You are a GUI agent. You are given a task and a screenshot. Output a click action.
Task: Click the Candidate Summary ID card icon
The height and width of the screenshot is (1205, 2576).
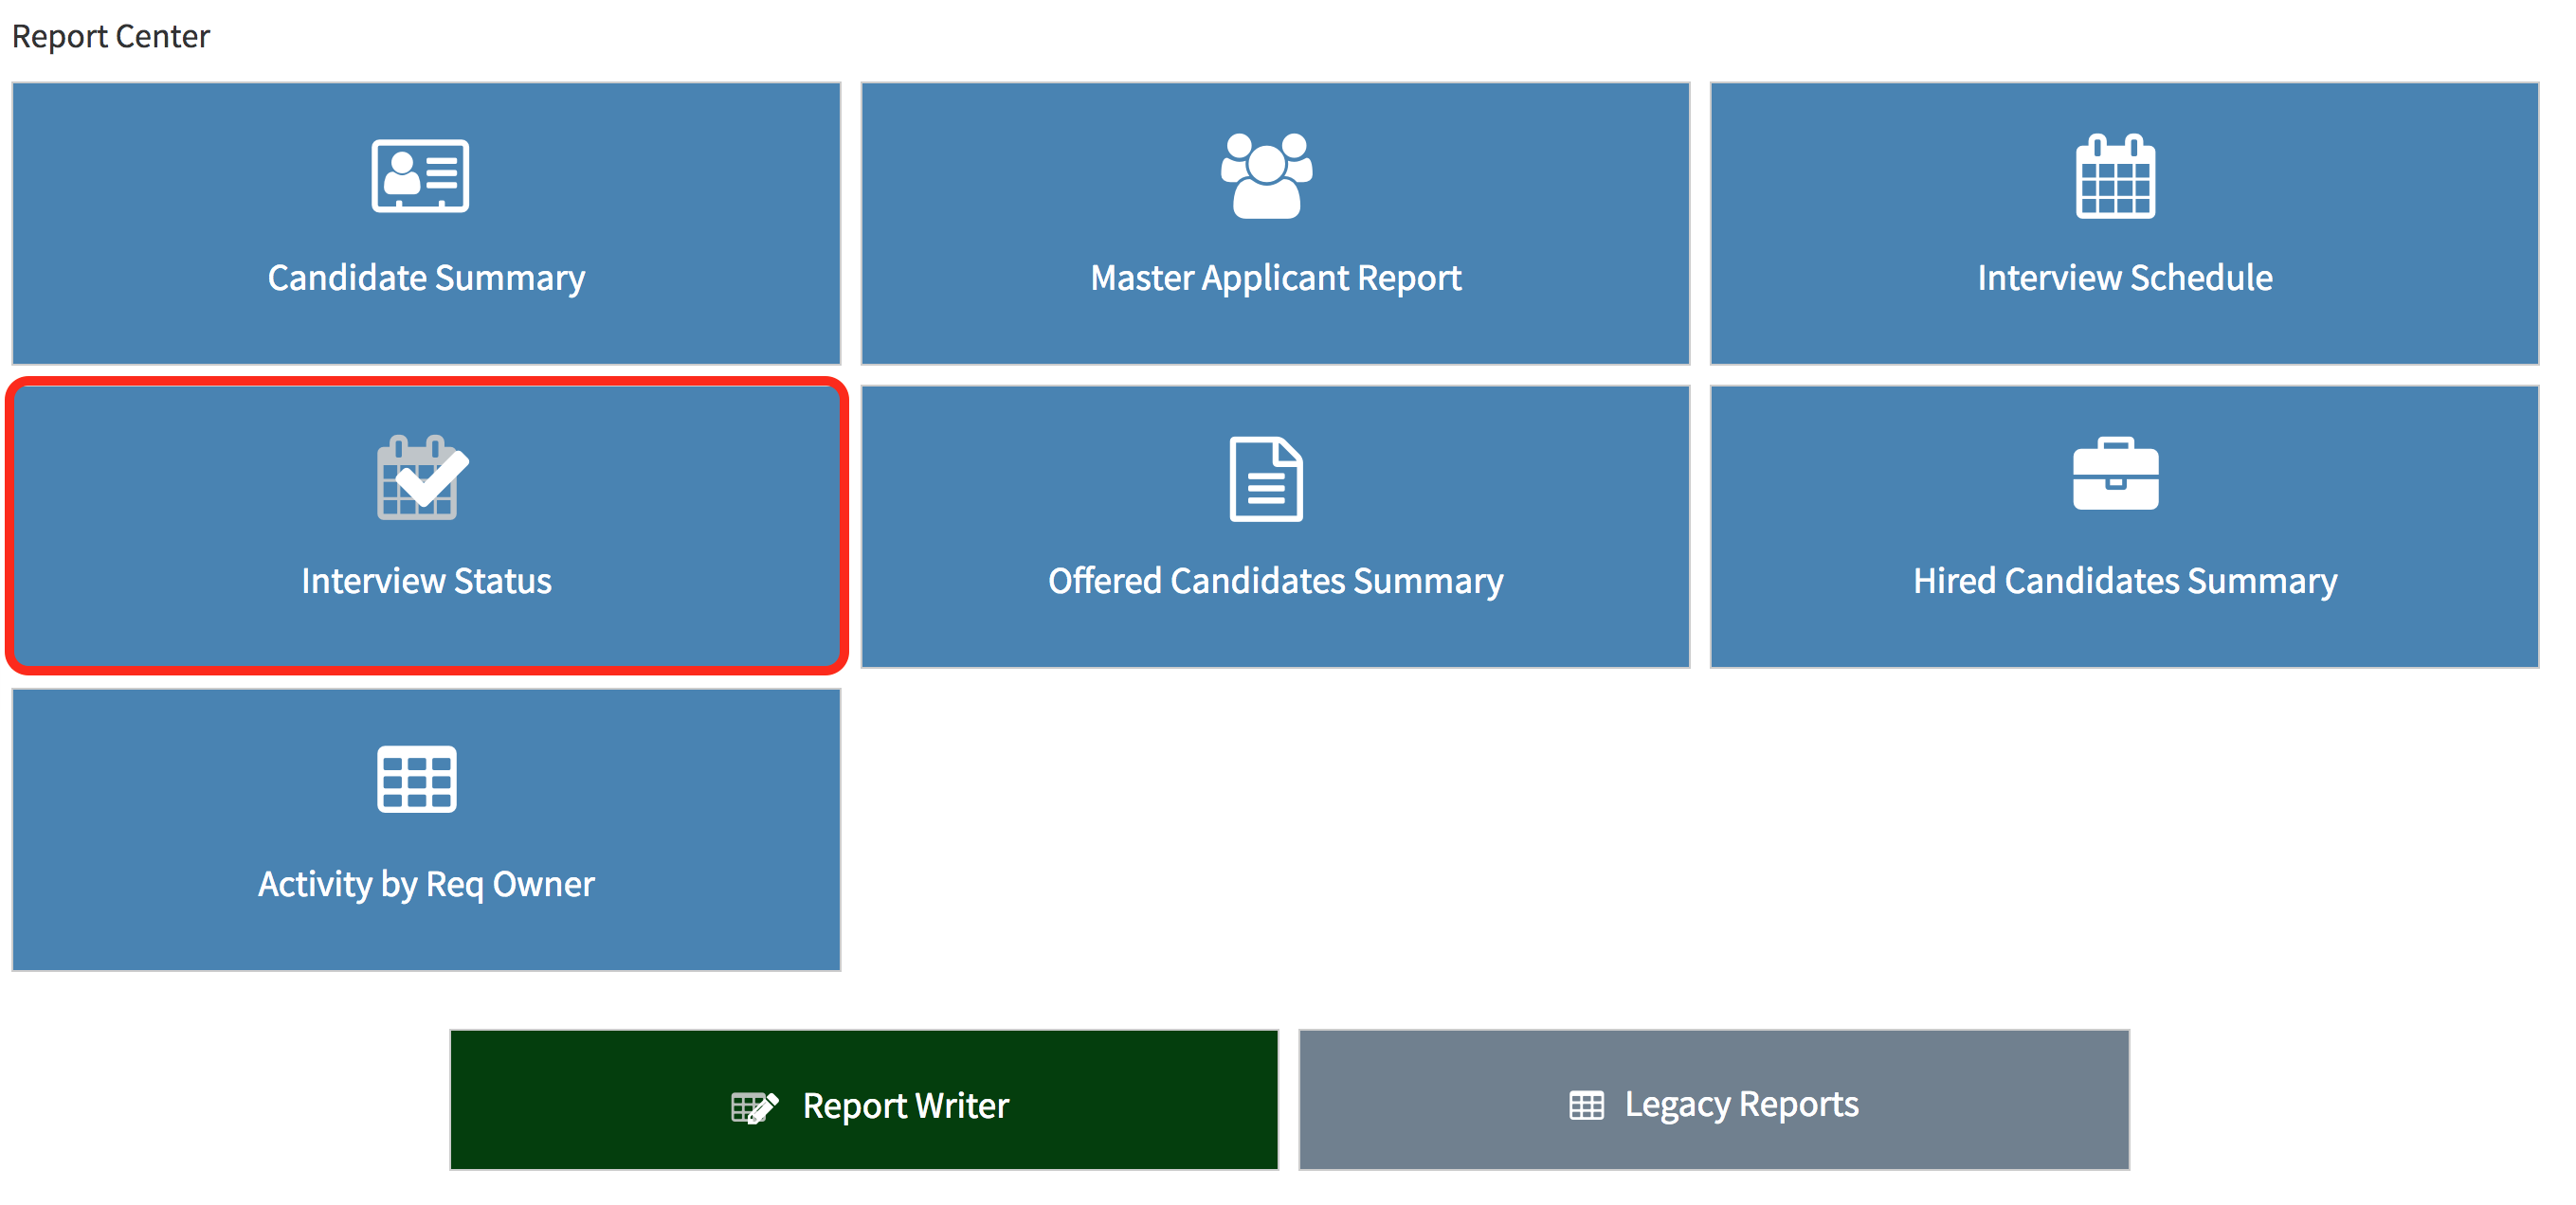pos(420,176)
